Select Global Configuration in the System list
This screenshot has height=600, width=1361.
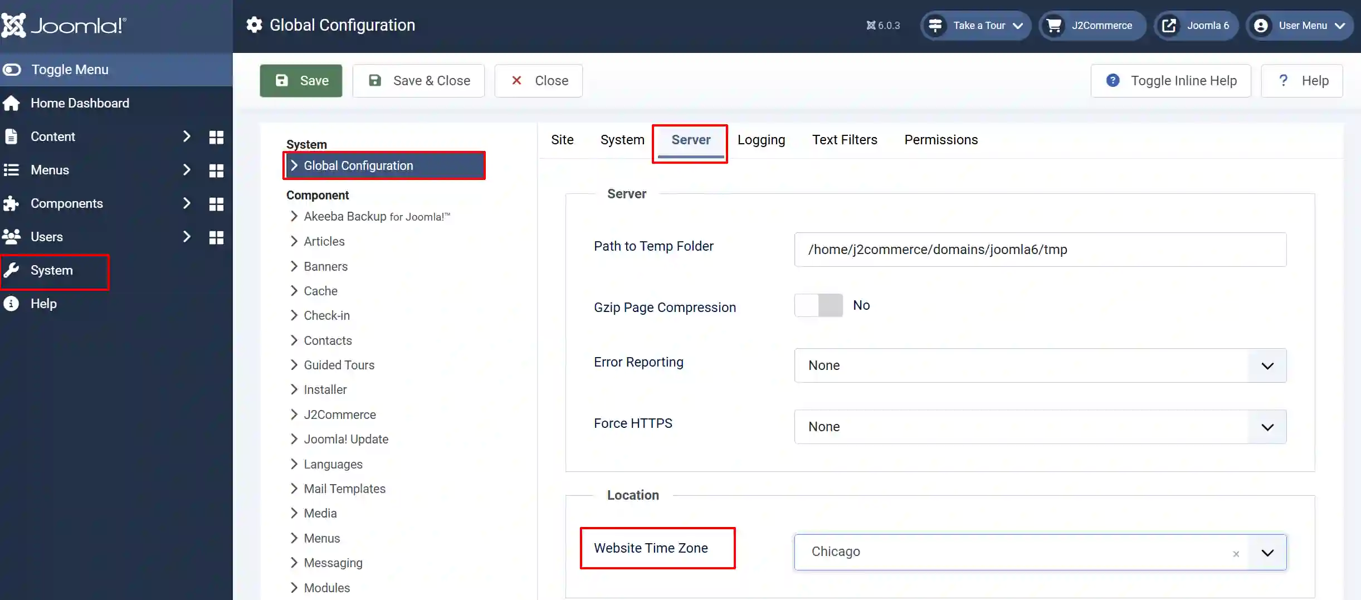click(x=384, y=165)
